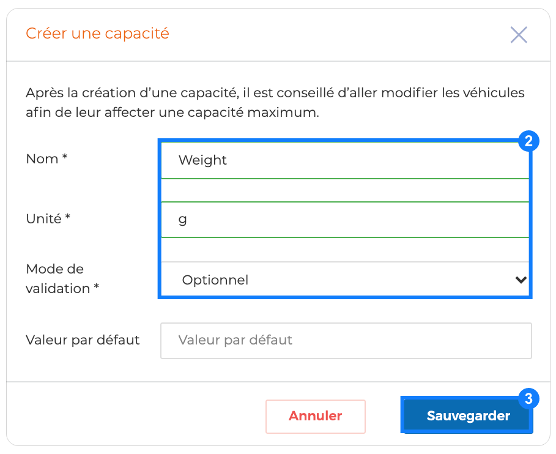556x454 pixels.
Task: Save with the Sauvegarder button
Action: [x=467, y=415]
